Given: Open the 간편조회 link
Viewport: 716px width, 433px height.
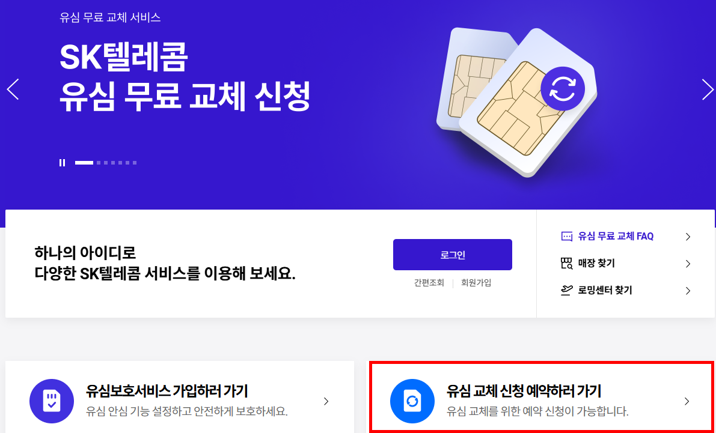Looking at the screenshot, I should point(429,283).
